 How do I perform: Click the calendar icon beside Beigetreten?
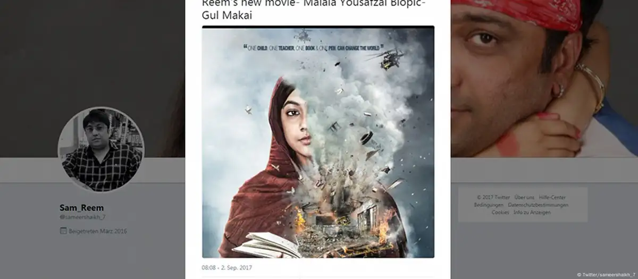coord(63,231)
